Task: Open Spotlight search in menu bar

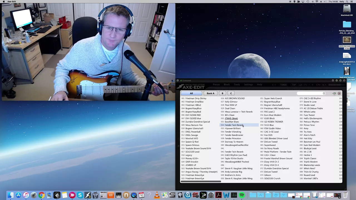Action: (x=348, y=1)
